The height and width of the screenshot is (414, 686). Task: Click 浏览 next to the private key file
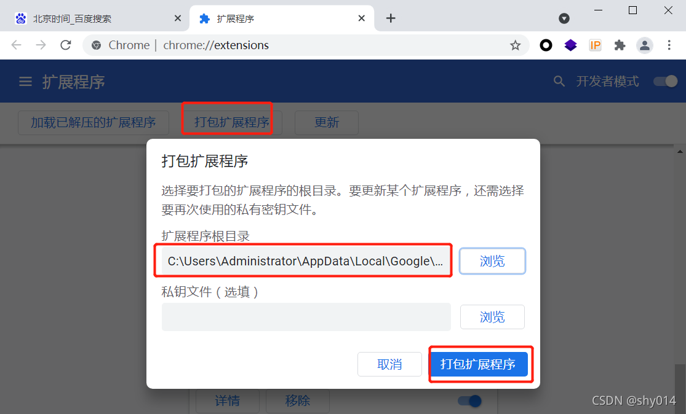coord(492,316)
